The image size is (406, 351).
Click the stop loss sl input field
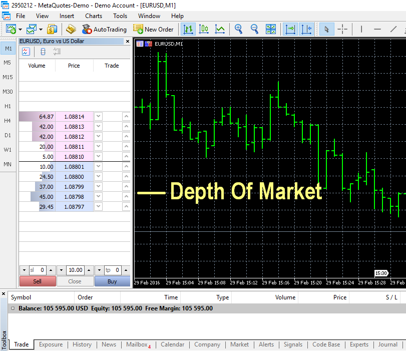[x=38, y=270]
